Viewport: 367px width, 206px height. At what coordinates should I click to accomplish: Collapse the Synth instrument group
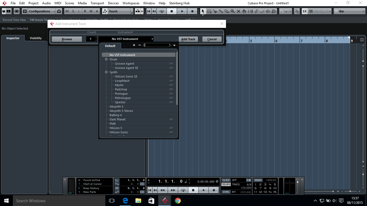coord(106,72)
